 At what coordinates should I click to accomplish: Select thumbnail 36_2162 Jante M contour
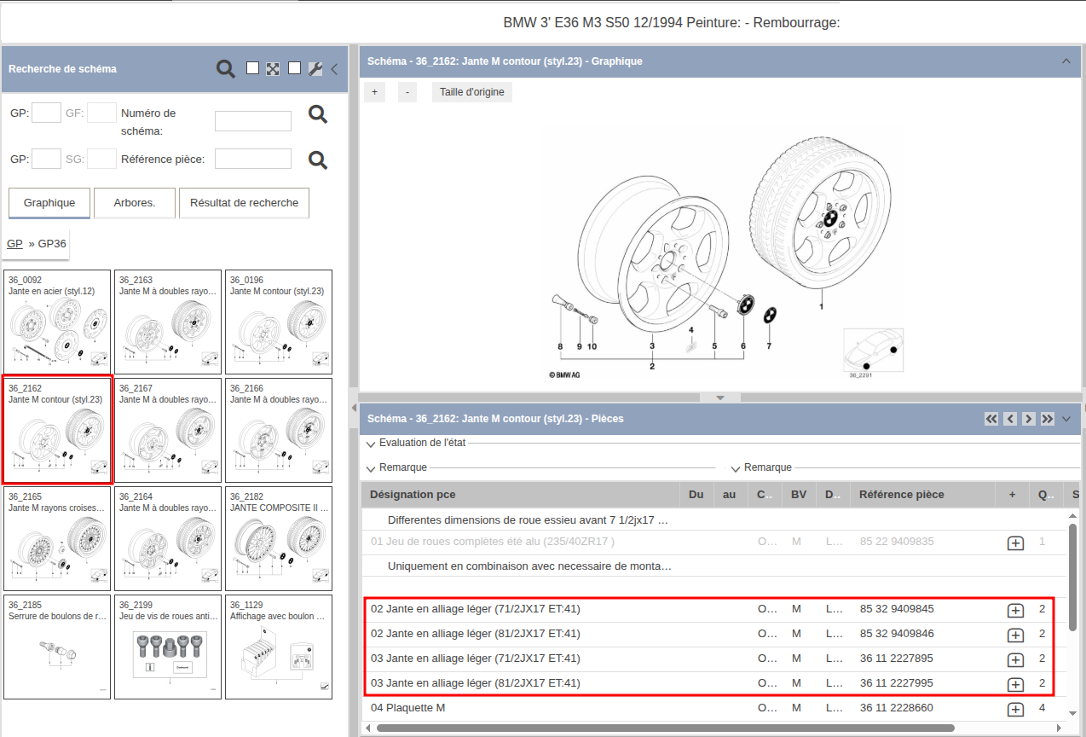coord(57,431)
